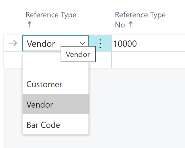Choose Vendor from the dropdown list
This screenshot has width=185, height=148.
pyautogui.click(x=56, y=104)
